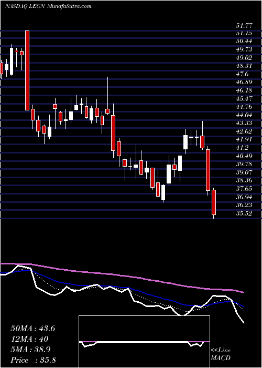262x368 pixels.
Task: Select the 36.23 price axis label
Action: tap(243, 205)
